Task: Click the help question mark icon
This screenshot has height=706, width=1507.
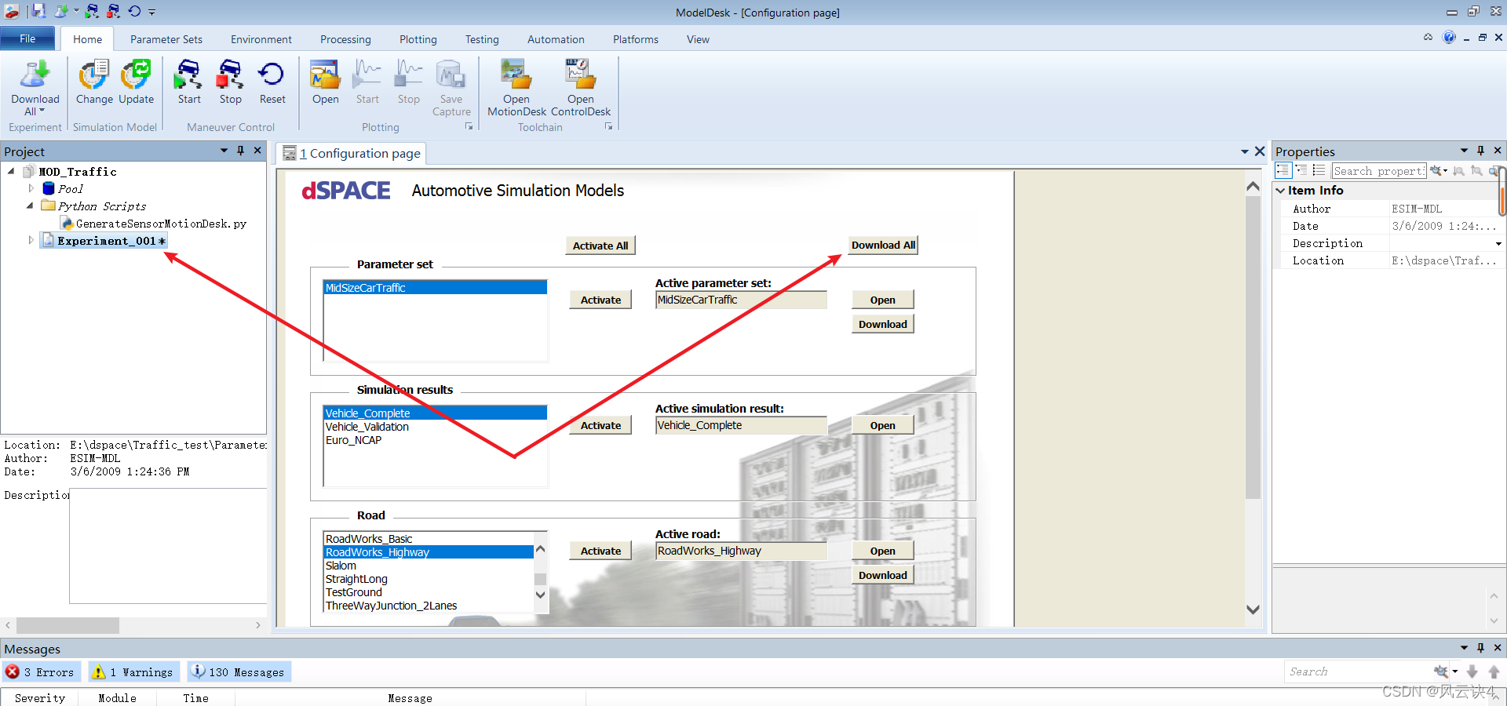Action: [x=1449, y=37]
